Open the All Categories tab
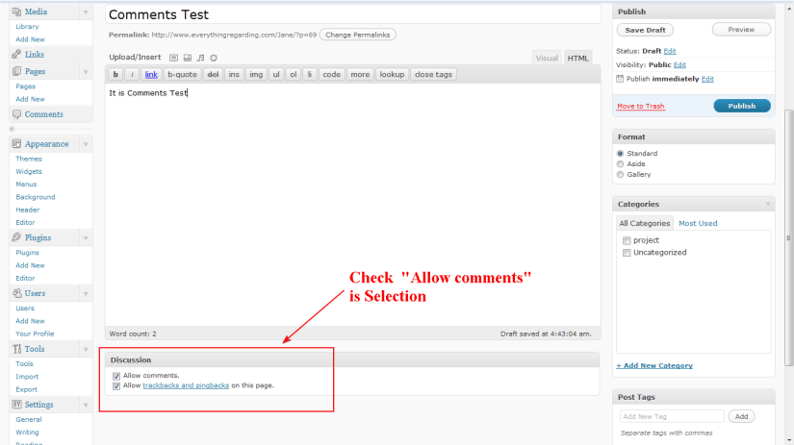The image size is (794, 445). 645,223
